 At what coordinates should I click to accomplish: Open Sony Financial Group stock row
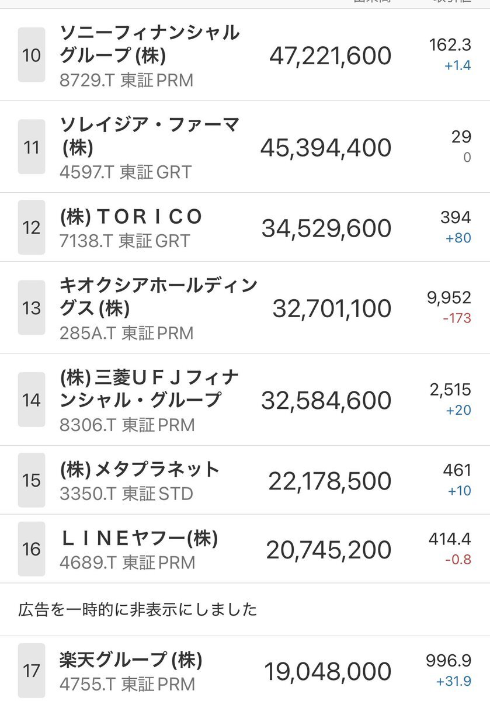pyautogui.click(x=150, y=44)
